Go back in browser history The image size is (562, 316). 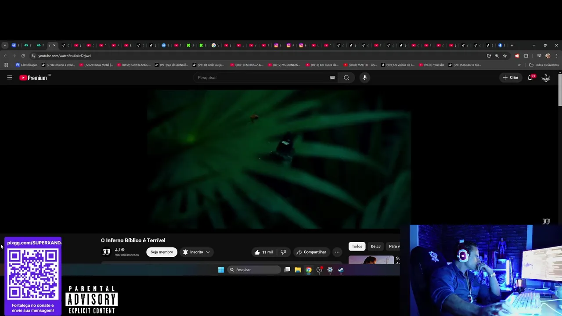click(x=5, y=56)
